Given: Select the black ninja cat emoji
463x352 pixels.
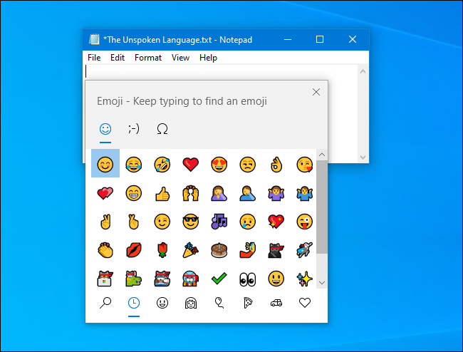Looking at the screenshot, I should (276, 250).
